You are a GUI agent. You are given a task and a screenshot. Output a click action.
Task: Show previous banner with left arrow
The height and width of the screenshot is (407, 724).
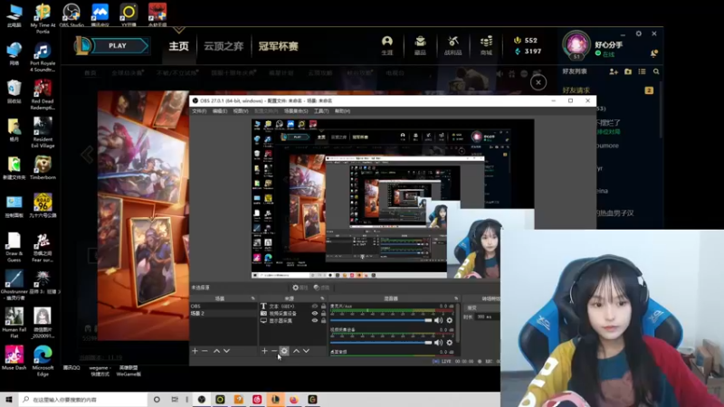(87, 154)
